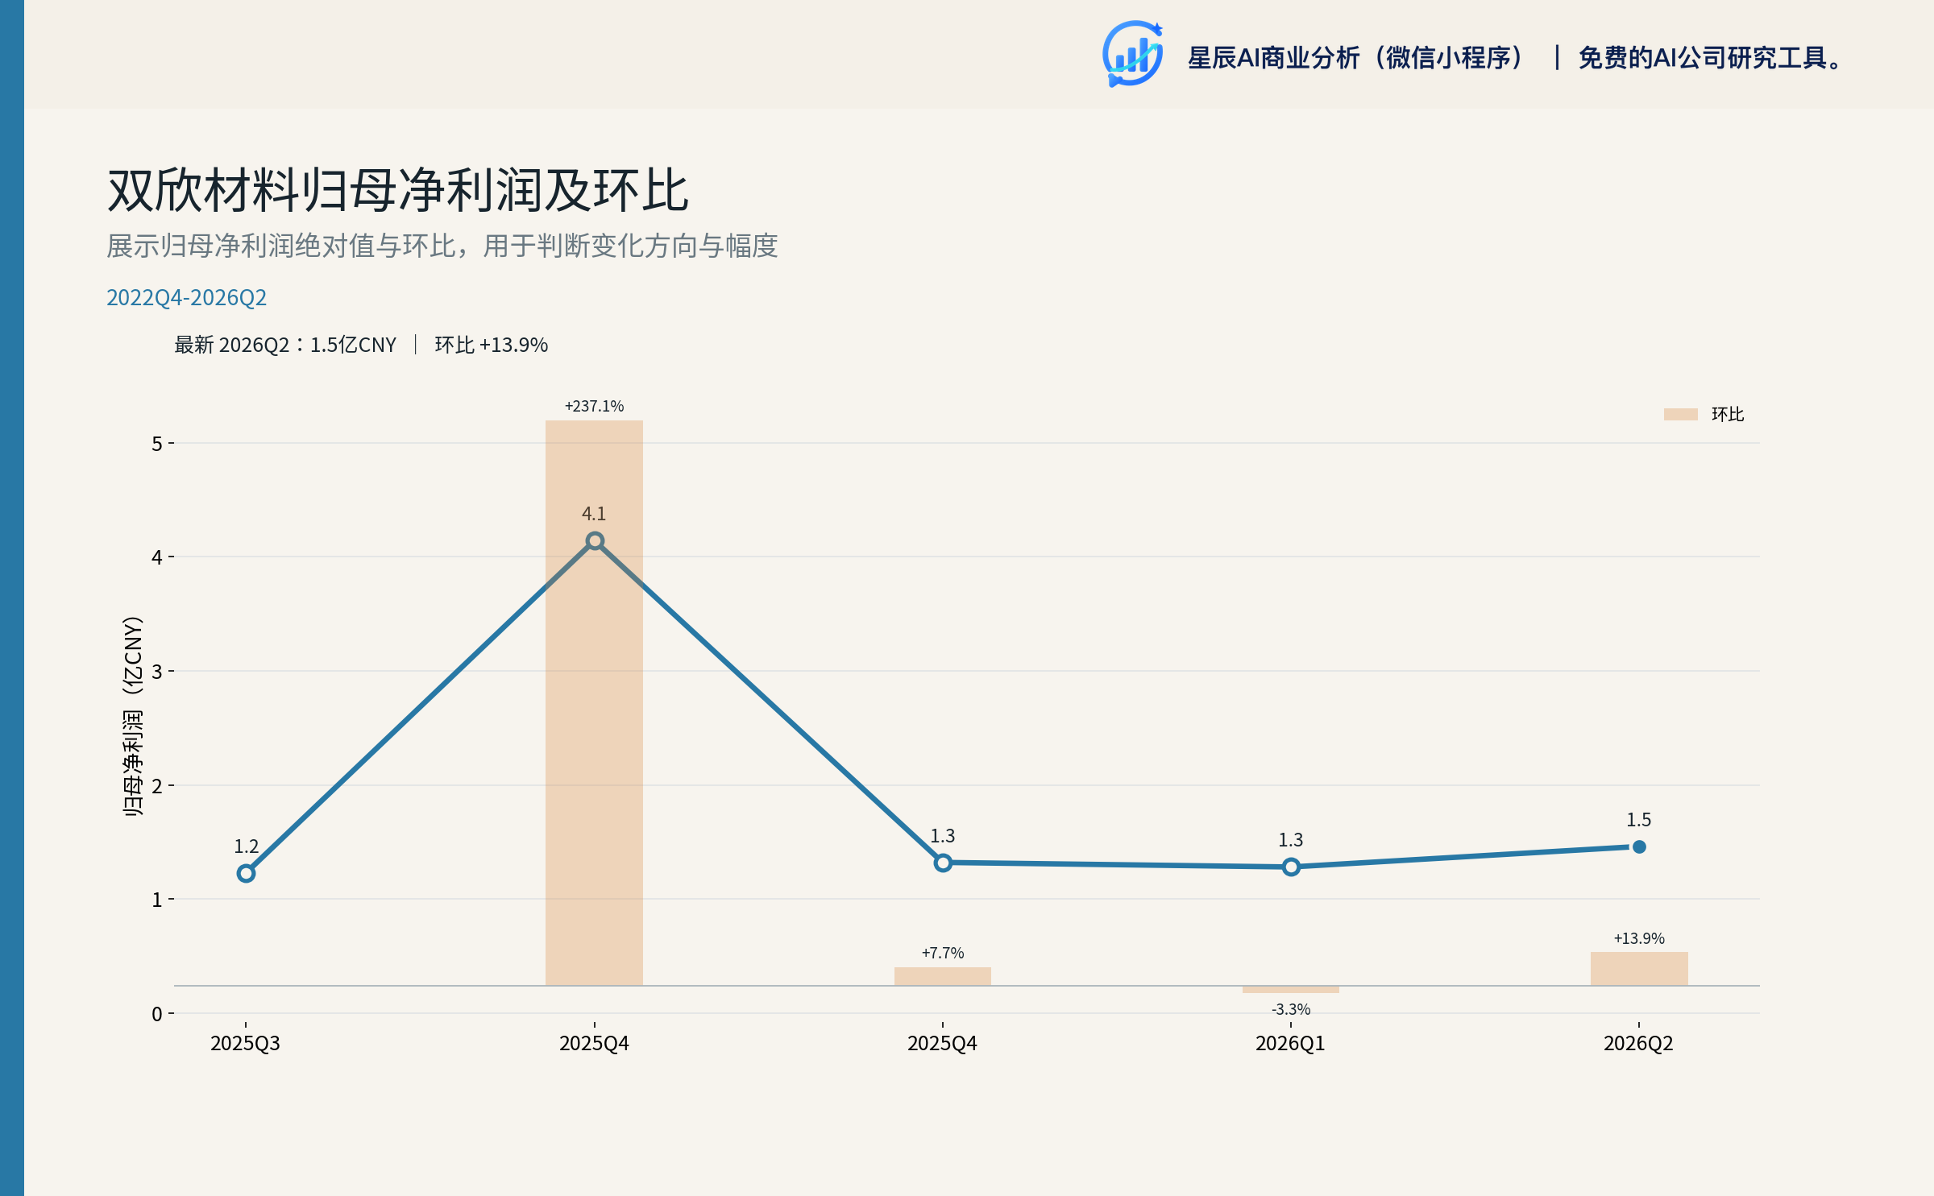Click the 2026Q1 data point marker
This screenshot has width=1934, height=1196.
[x=1291, y=867]
